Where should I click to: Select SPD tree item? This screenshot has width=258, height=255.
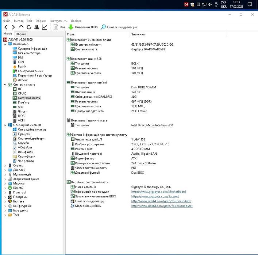click(20, 107)
